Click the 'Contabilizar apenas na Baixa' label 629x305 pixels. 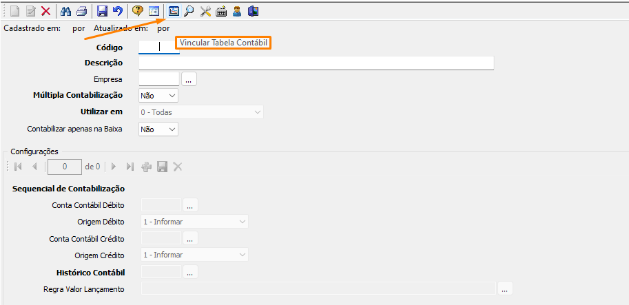[x=75, y=129]
